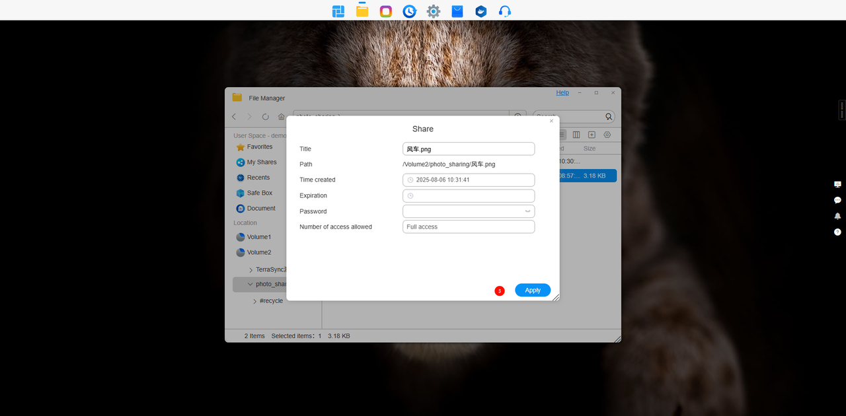This screenshot has width=846, height=416.
Task: Open the Help link in File Manager
Action: (562, 92)
